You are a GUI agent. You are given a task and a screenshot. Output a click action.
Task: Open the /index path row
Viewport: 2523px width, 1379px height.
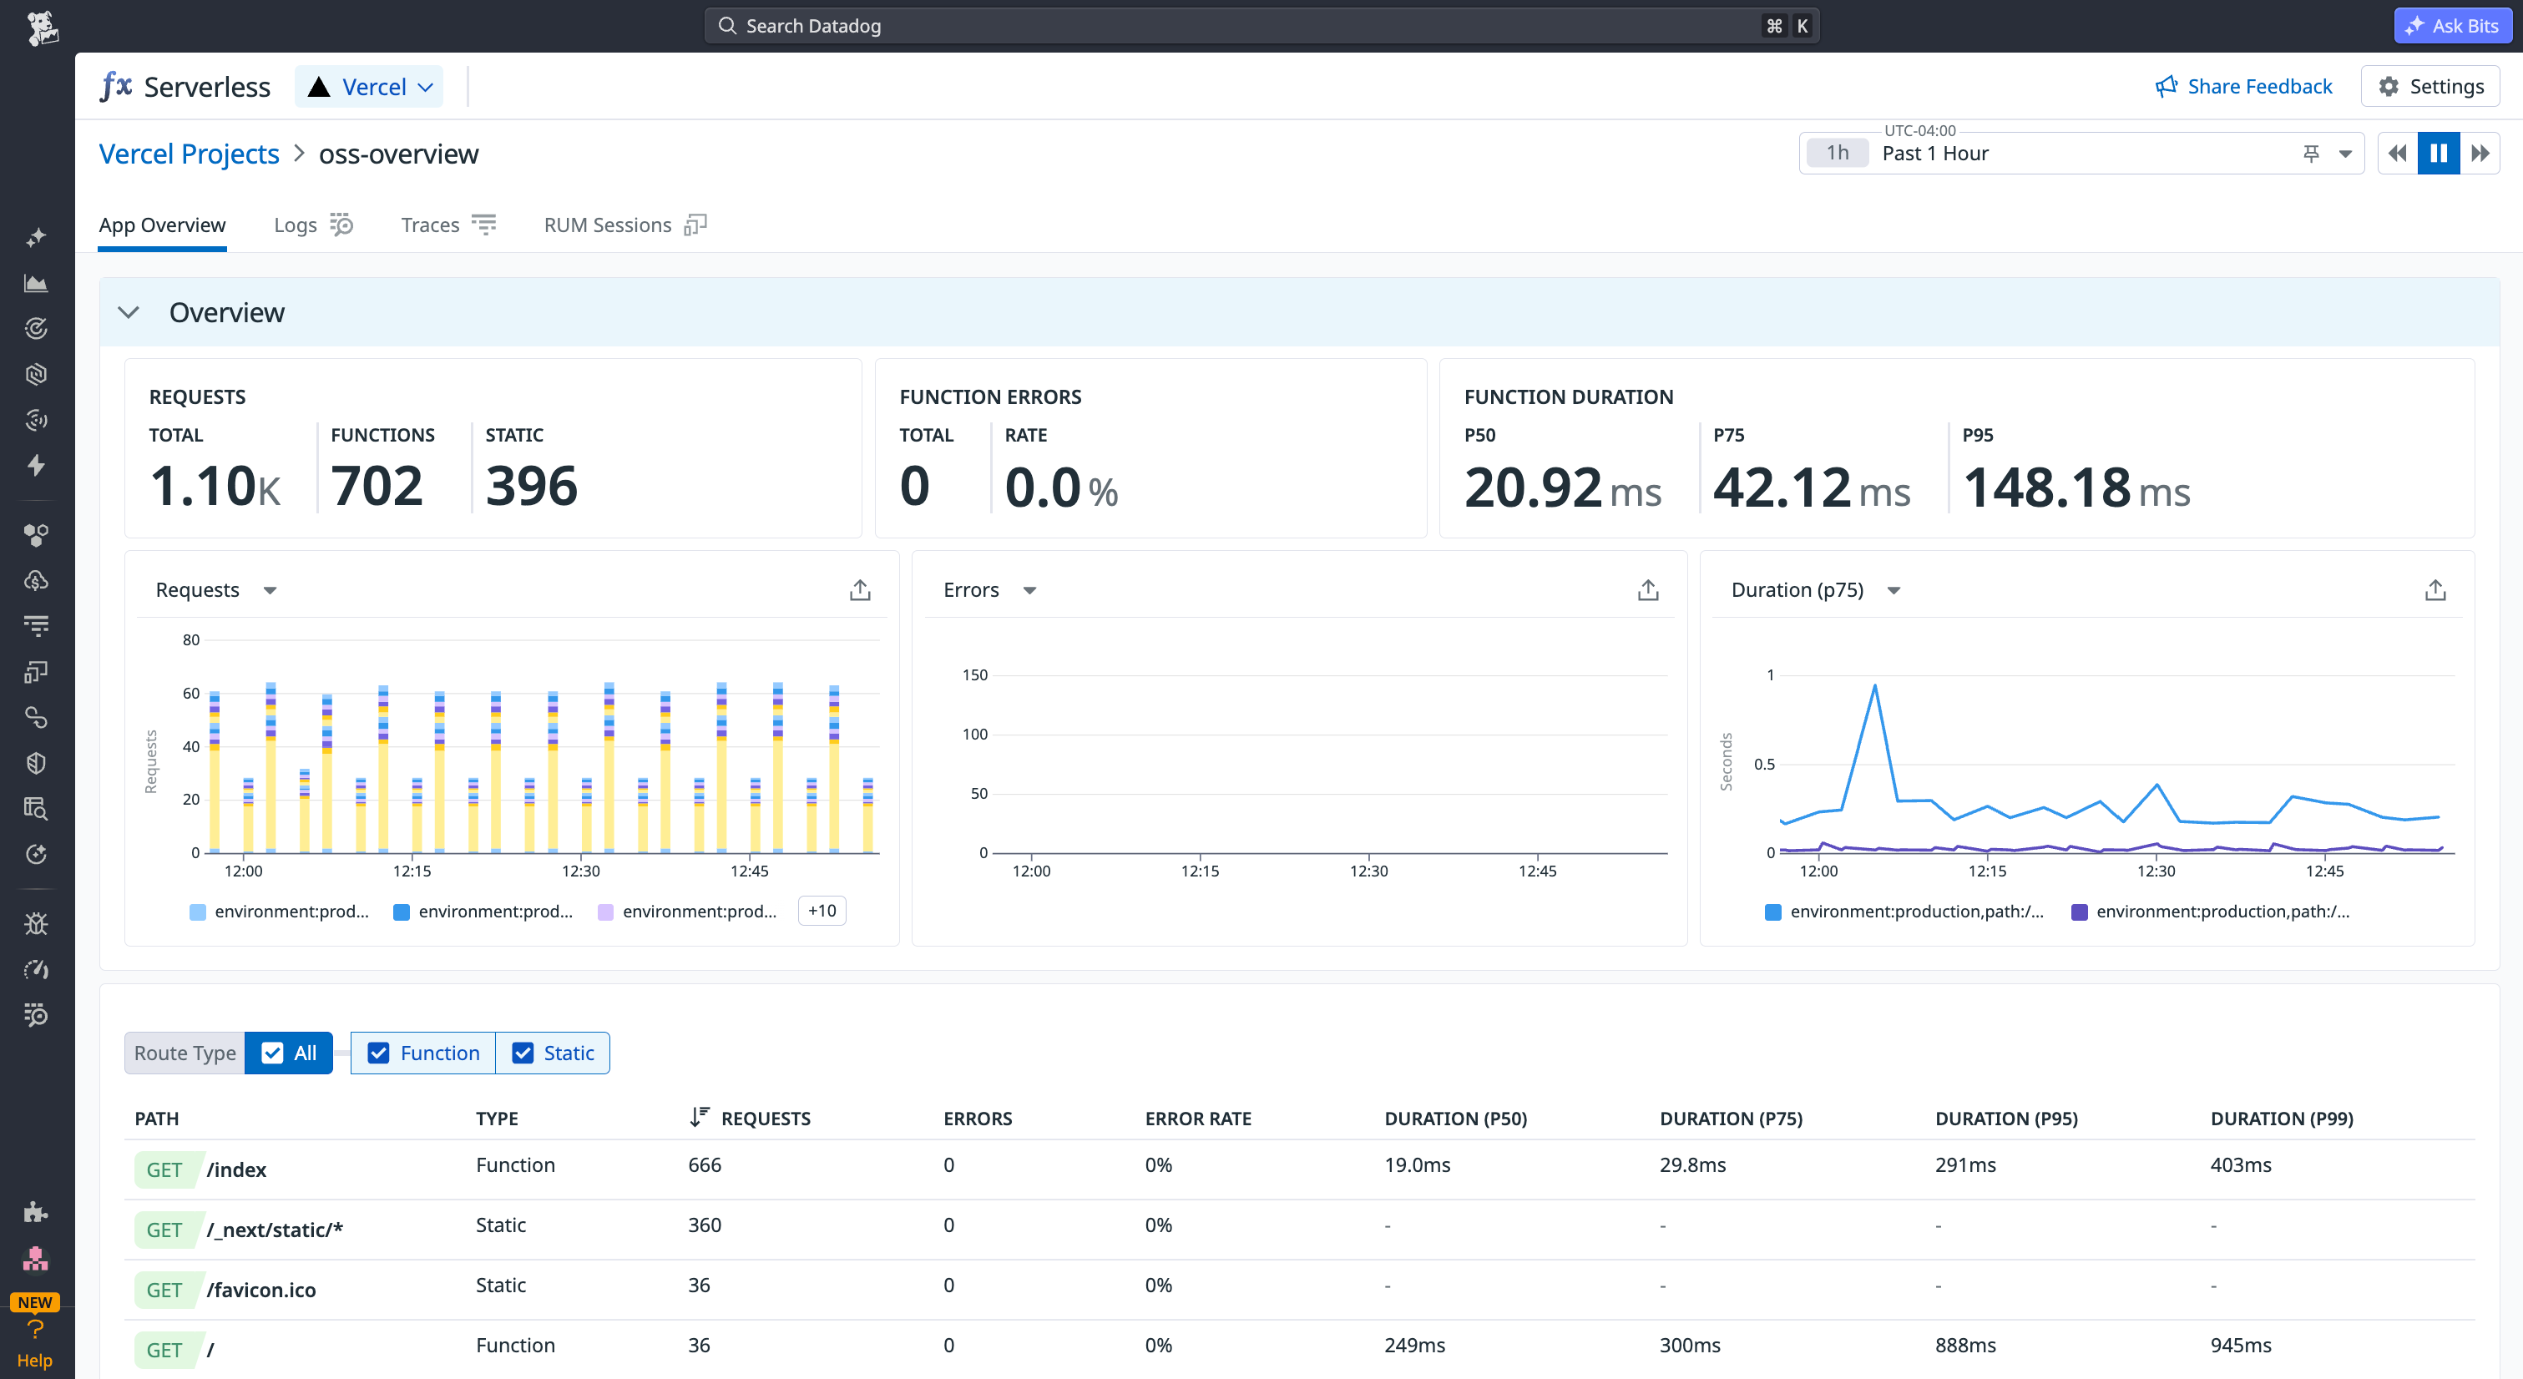(1299, 1169)
